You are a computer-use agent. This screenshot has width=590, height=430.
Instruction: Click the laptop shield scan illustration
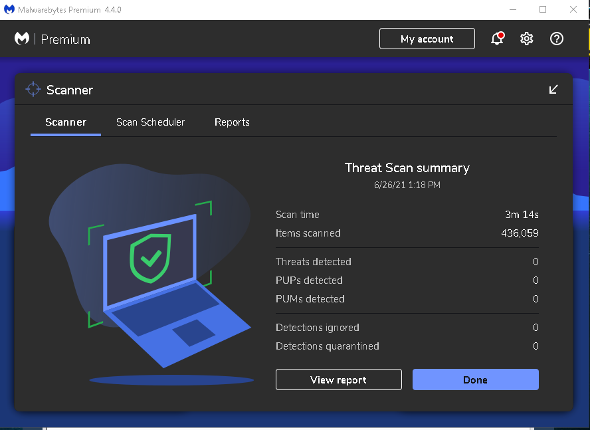pos(151,275)
